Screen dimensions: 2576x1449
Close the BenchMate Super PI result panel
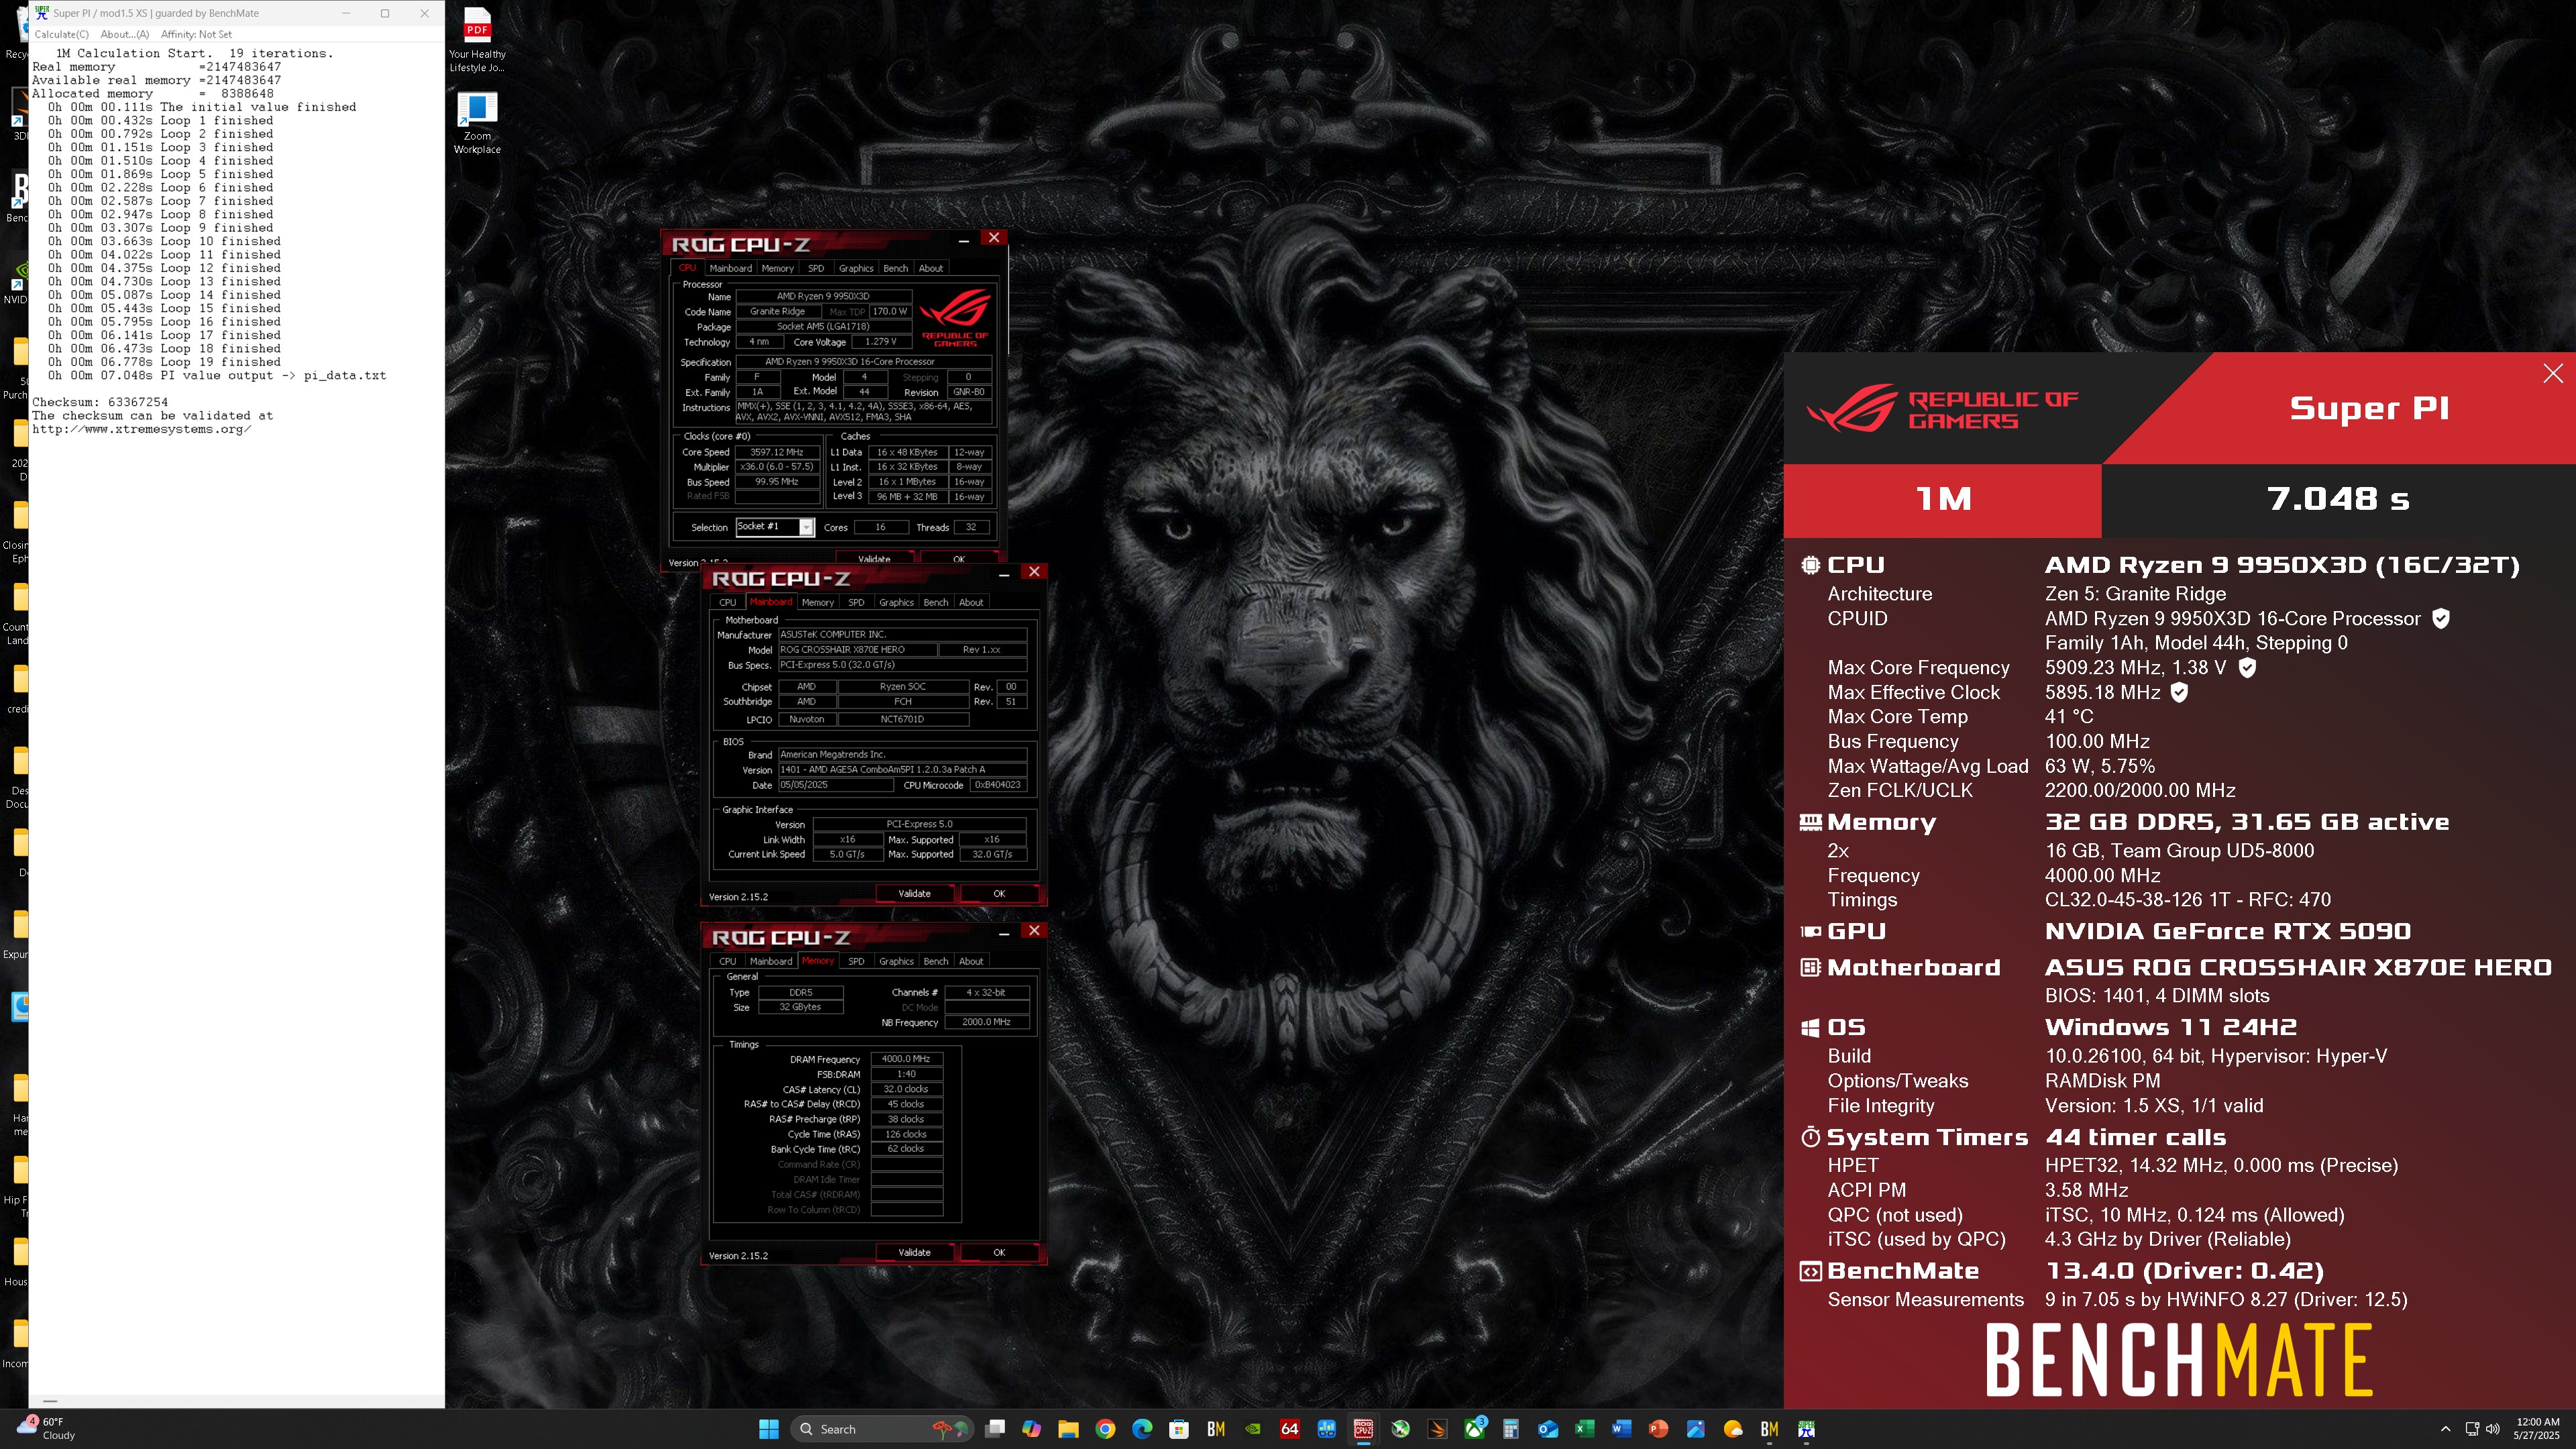[2553, 373]
